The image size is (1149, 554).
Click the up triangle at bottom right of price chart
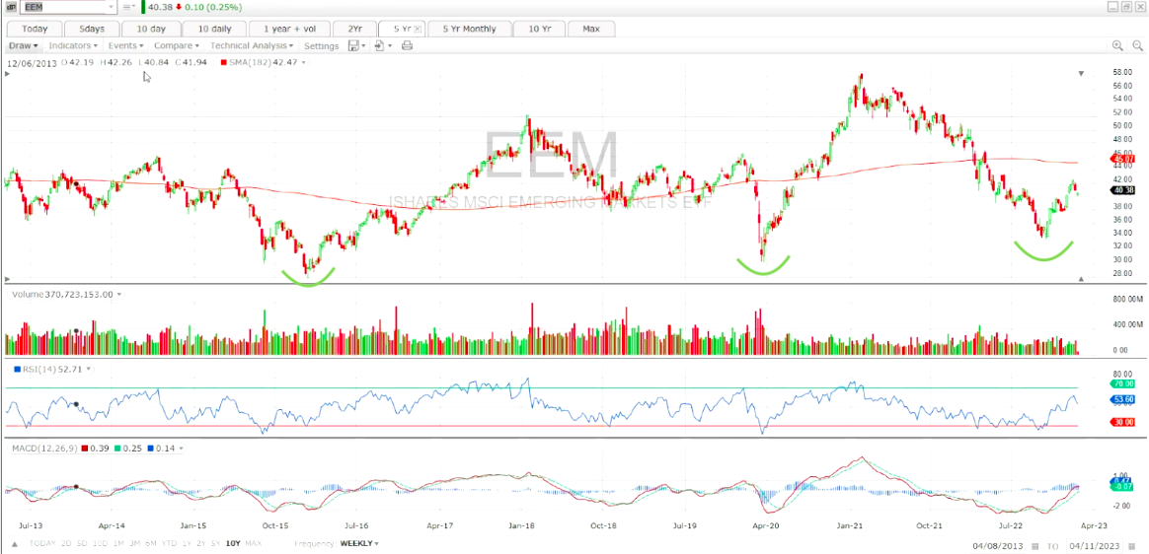click(x=1081, y=279)
